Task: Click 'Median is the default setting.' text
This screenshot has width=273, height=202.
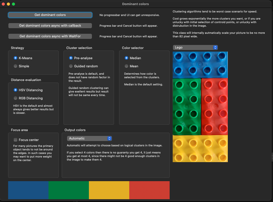Action: 143,84
